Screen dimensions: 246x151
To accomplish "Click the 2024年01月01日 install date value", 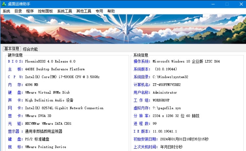I will pos(184,139).
